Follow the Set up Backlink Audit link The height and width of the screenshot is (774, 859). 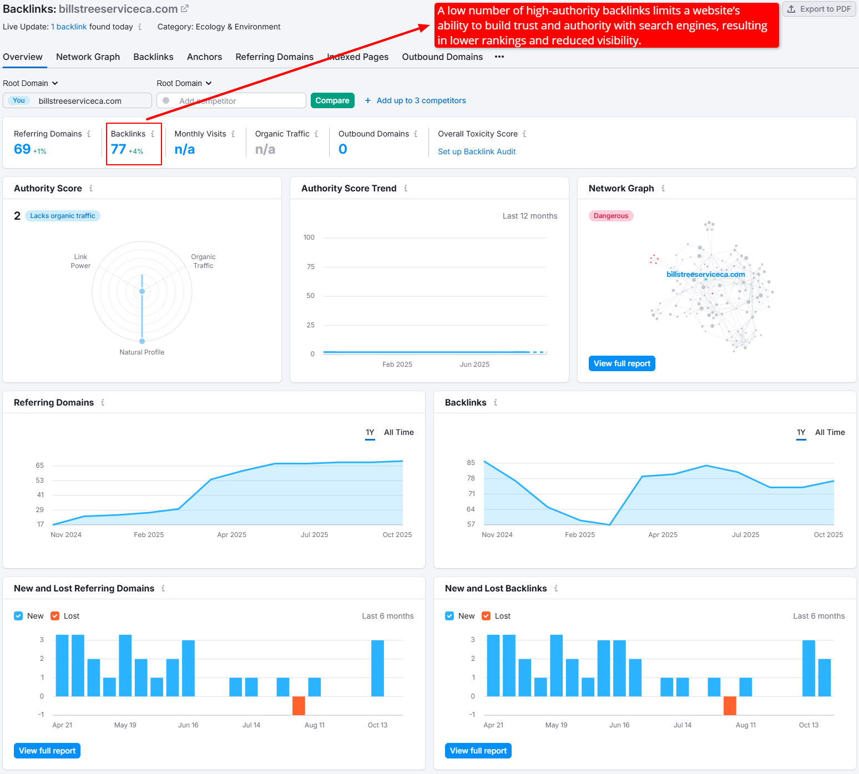pyautogui.click(x=477, y=151)
